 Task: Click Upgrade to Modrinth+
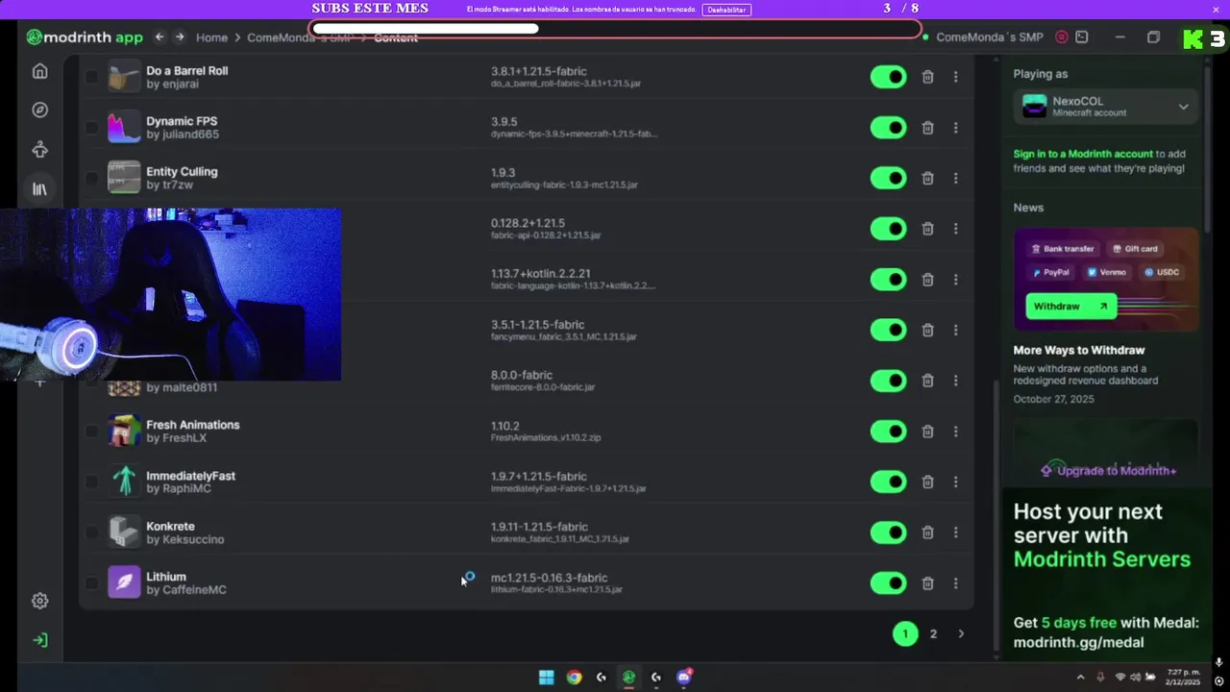point(1108,471)
